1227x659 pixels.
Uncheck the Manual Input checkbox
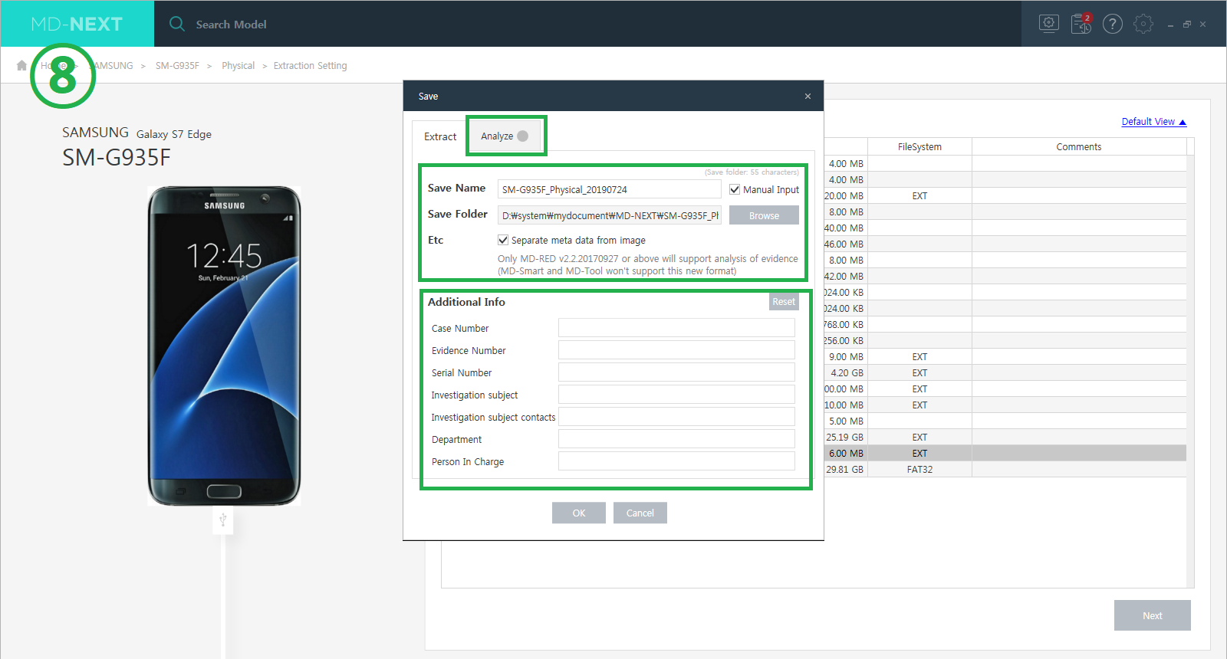735,189
